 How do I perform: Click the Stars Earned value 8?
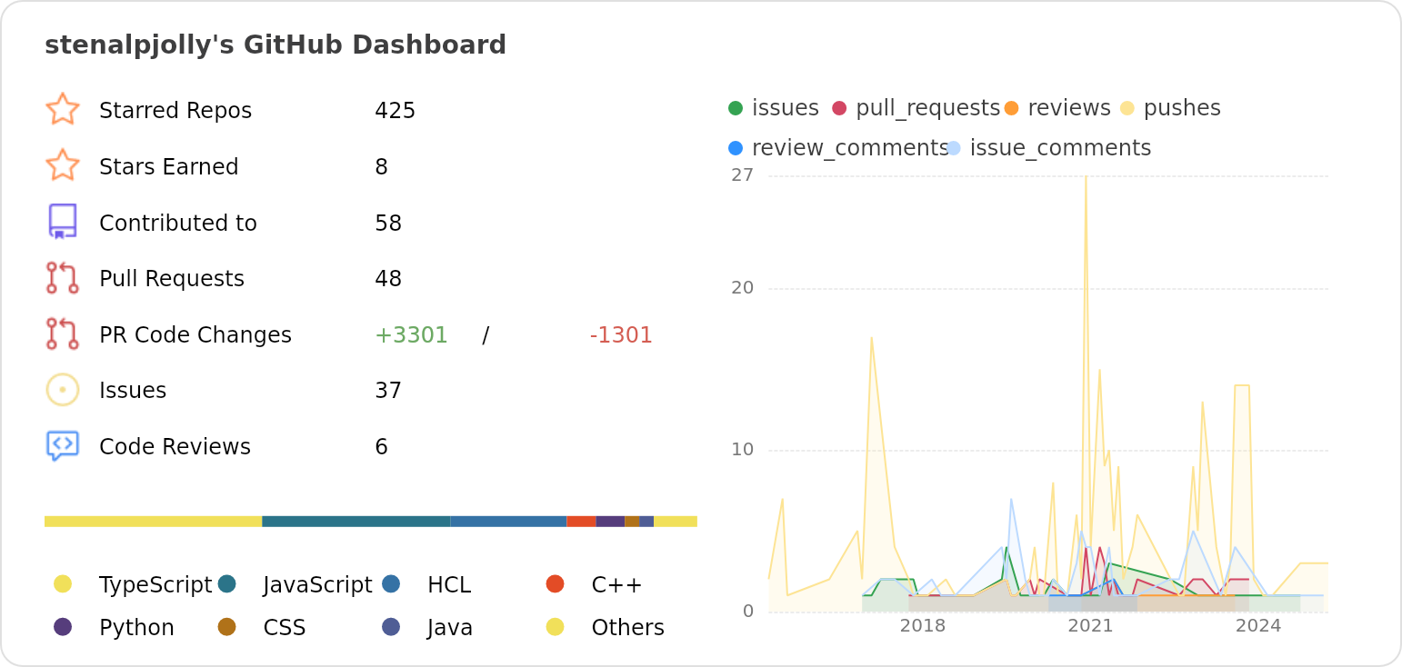pyautogui.click(x=381, y=167)
